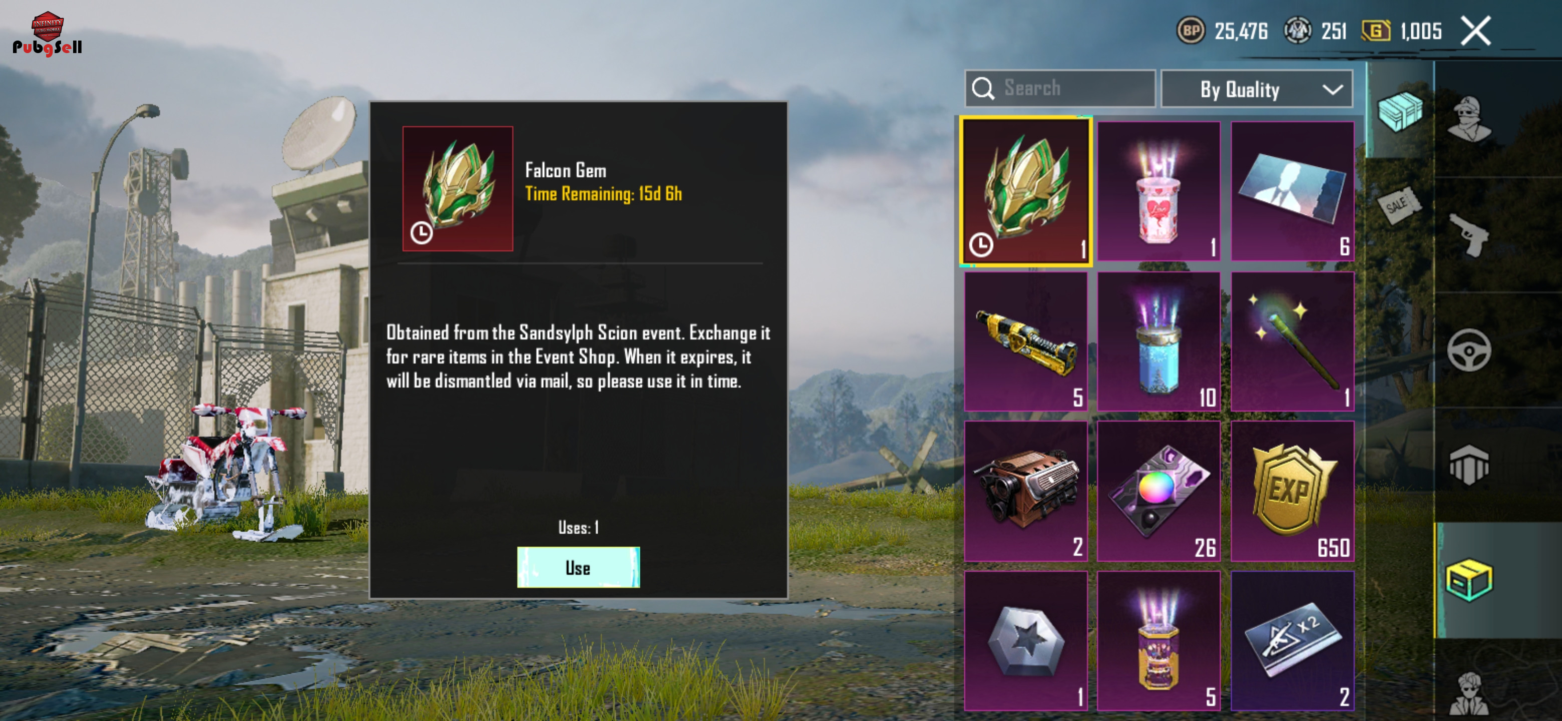Select the character with sunglasses icon
This screenshot has width=1562, height=721.
(1469, 693)
